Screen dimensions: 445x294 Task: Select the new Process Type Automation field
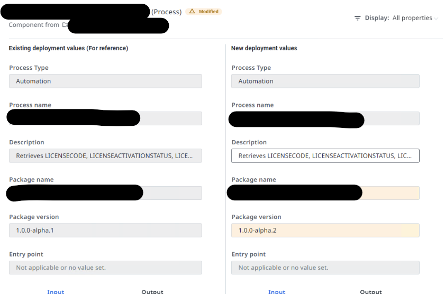(x=325, y=81)
